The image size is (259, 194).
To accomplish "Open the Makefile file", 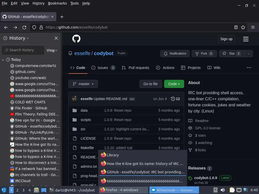I will 87,148.
